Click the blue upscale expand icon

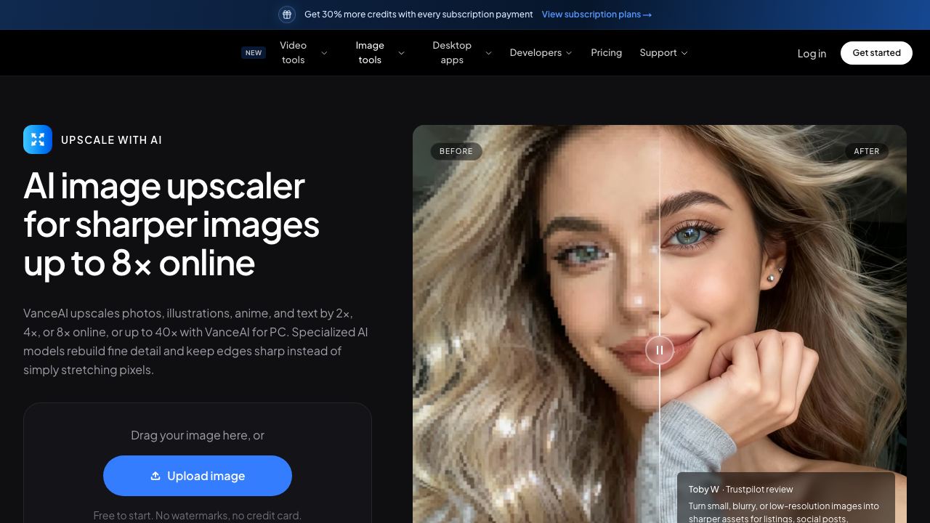[38, 139]
